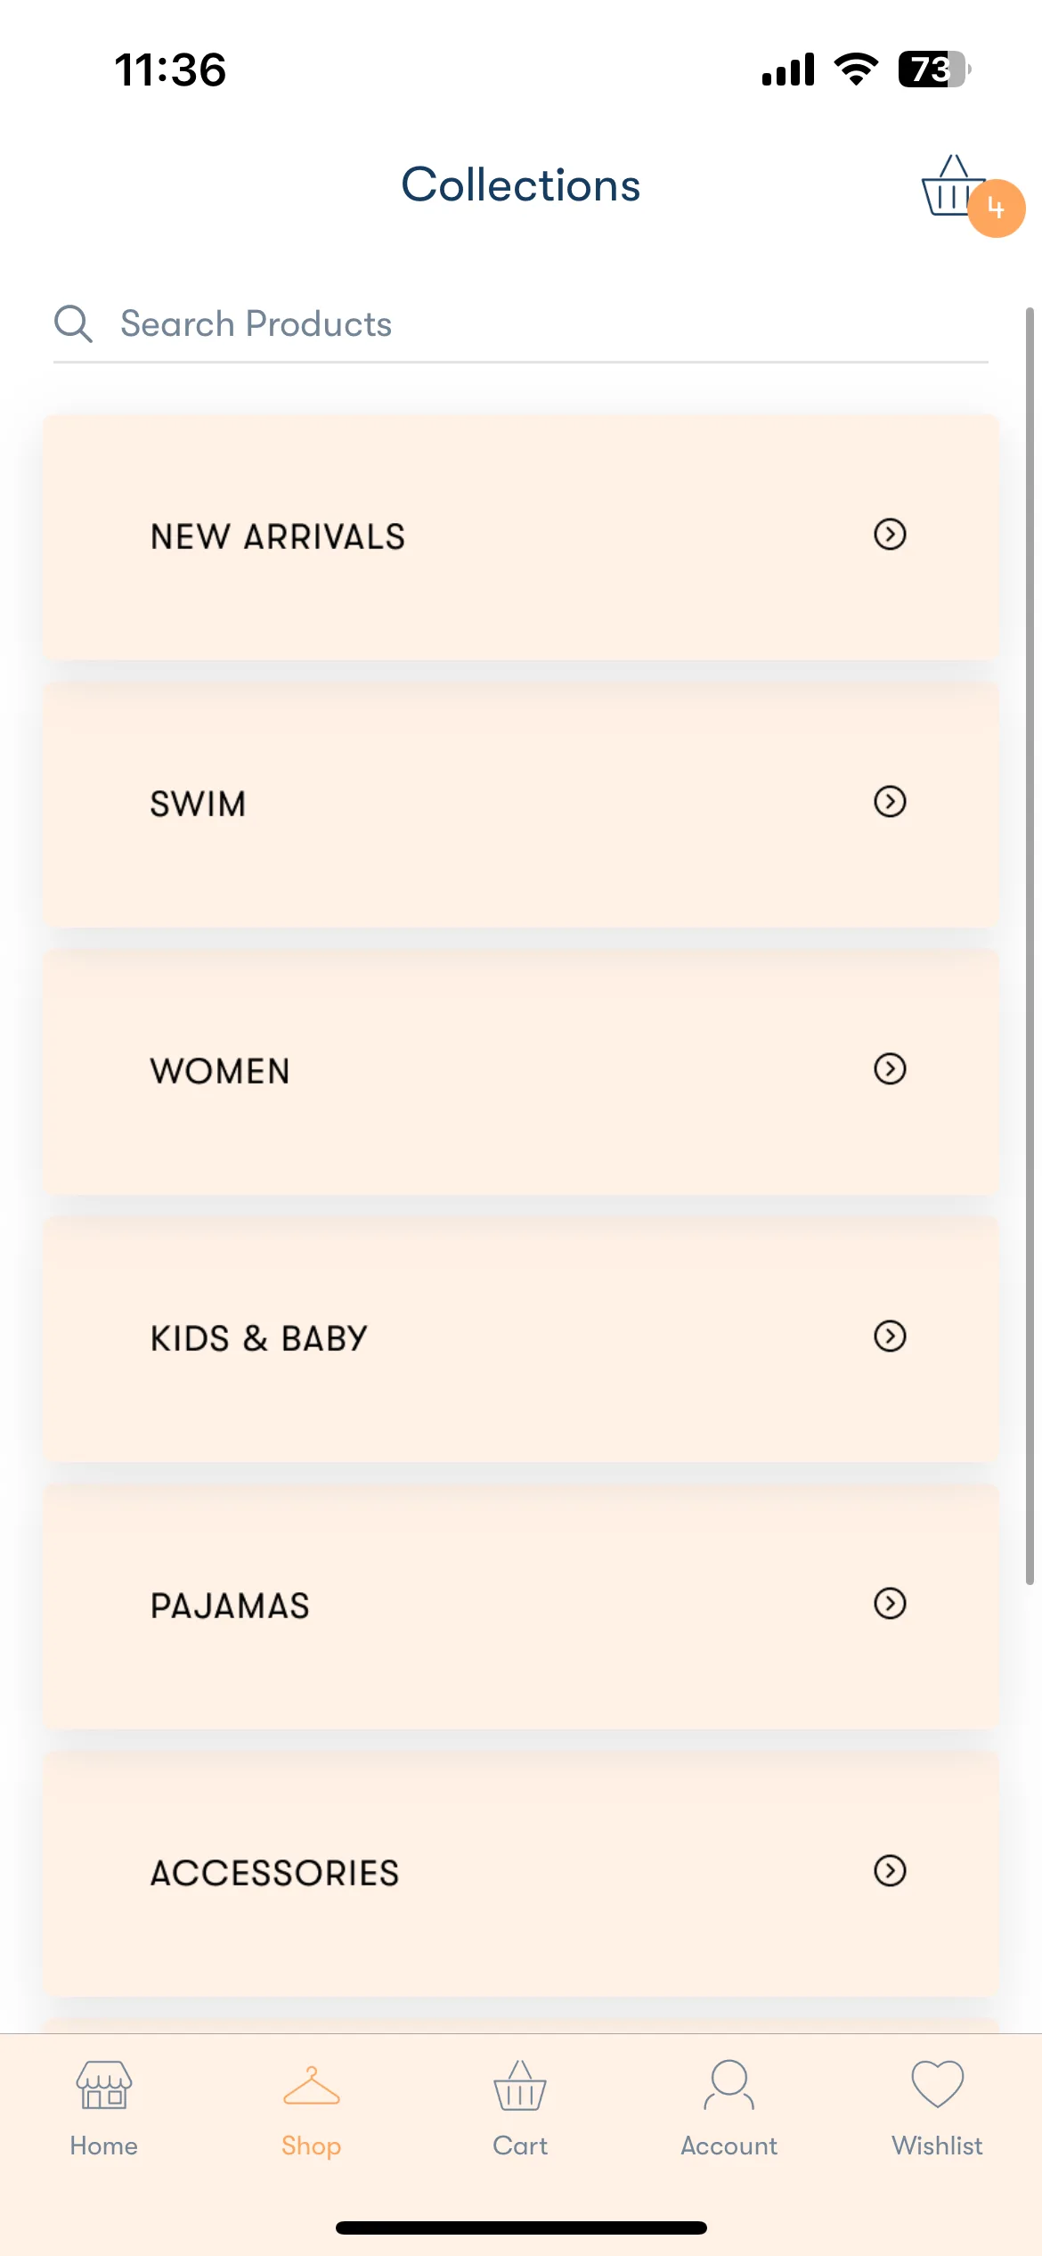Select the KIDS & BABY collection
The image size is (1042, 2256).
[x=521, y=1339]
